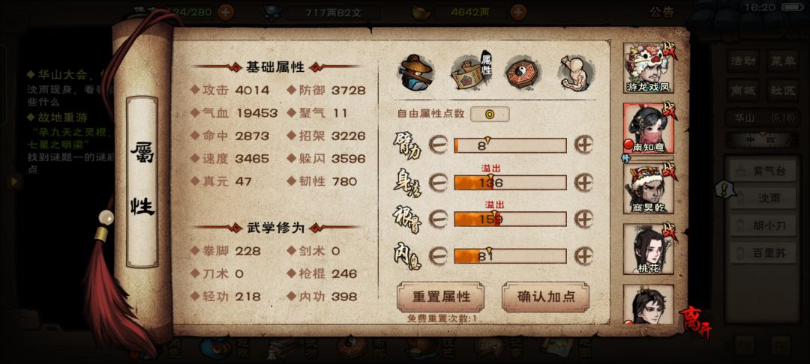Click the exclamation speech bubble icon
Screen dimensions: 810x364
click(x=725, y=189)
